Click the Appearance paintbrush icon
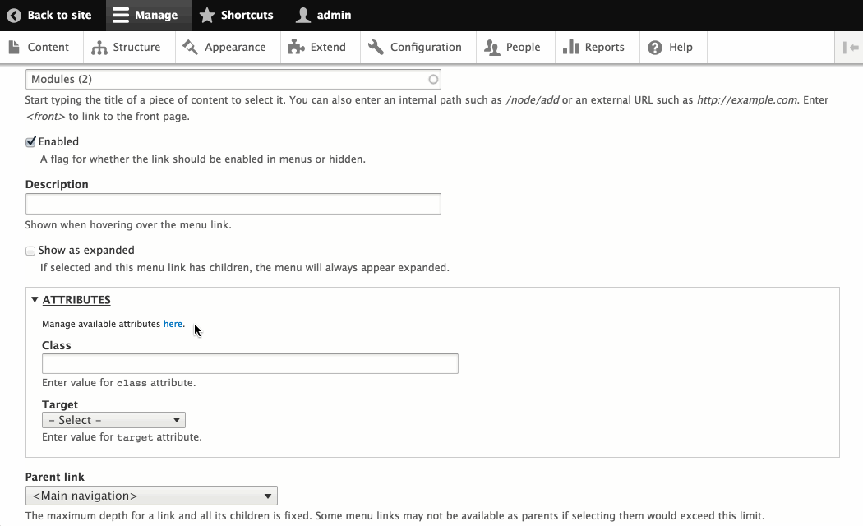 [x=191, y=48]
